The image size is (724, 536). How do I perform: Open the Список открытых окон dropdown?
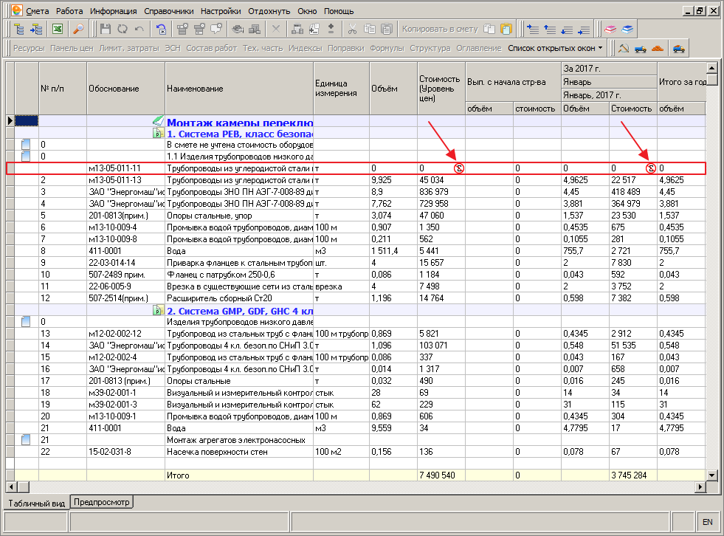[x=556, y=48]
